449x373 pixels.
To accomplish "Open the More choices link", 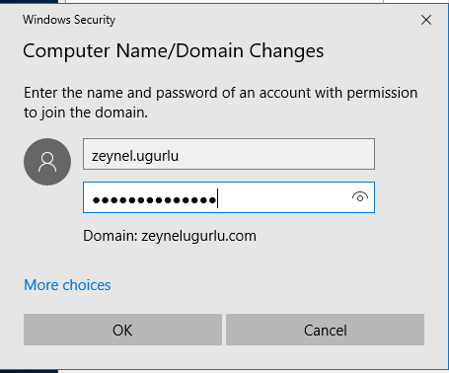I will (x=67, y=285).
